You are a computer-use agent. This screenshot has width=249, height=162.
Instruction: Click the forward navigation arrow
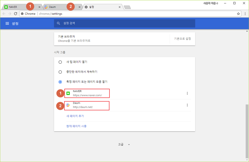(10, 14)
